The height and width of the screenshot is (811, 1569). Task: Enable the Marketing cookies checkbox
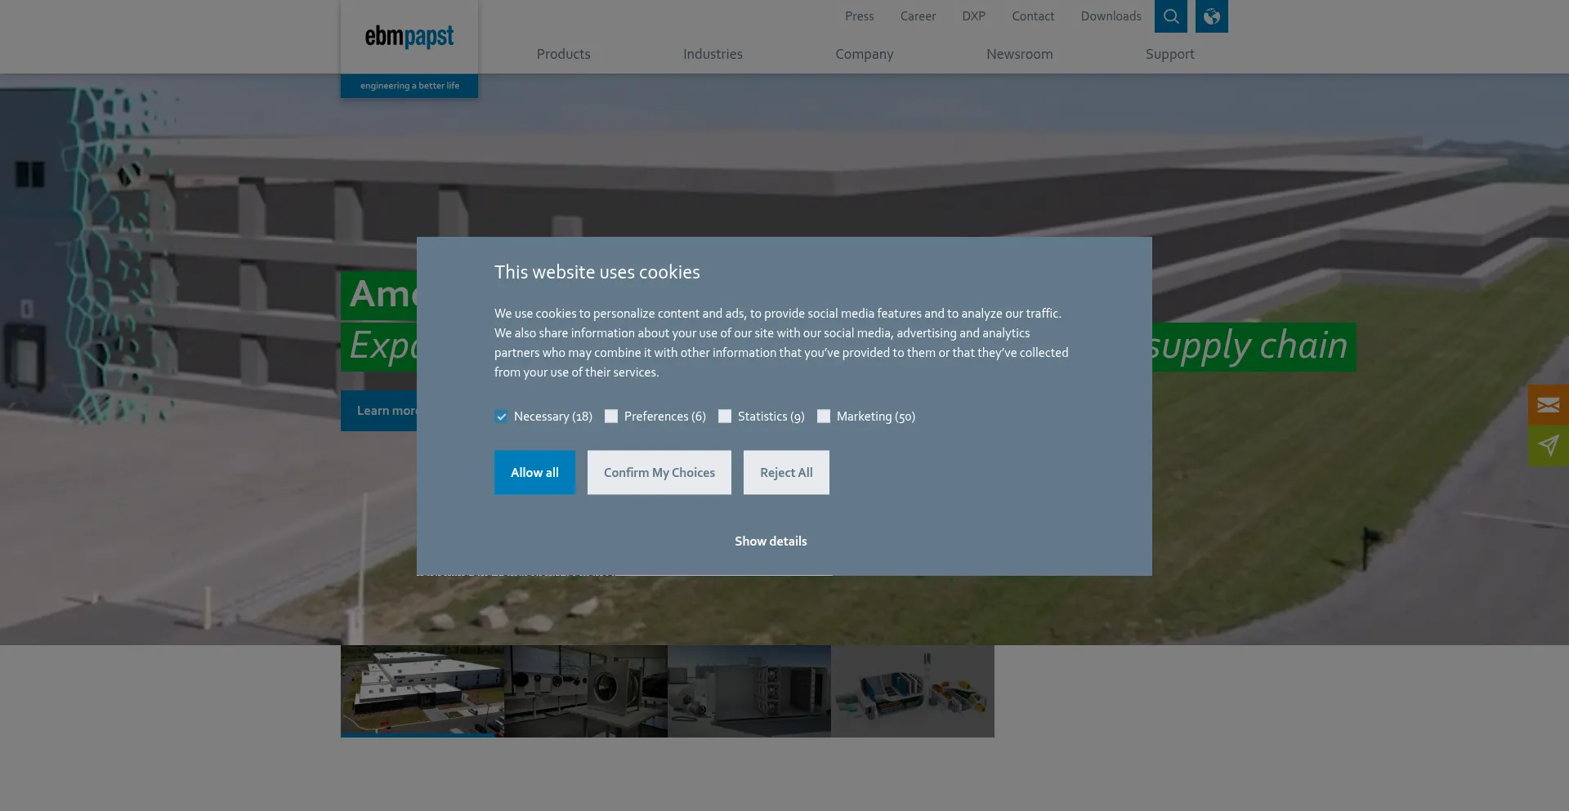click(824, 417)
